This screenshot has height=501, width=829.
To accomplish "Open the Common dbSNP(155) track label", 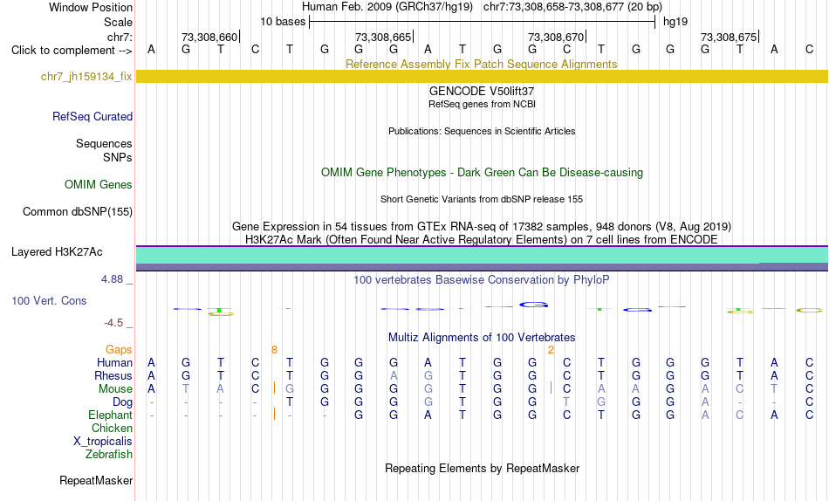I will click(78, 211).
